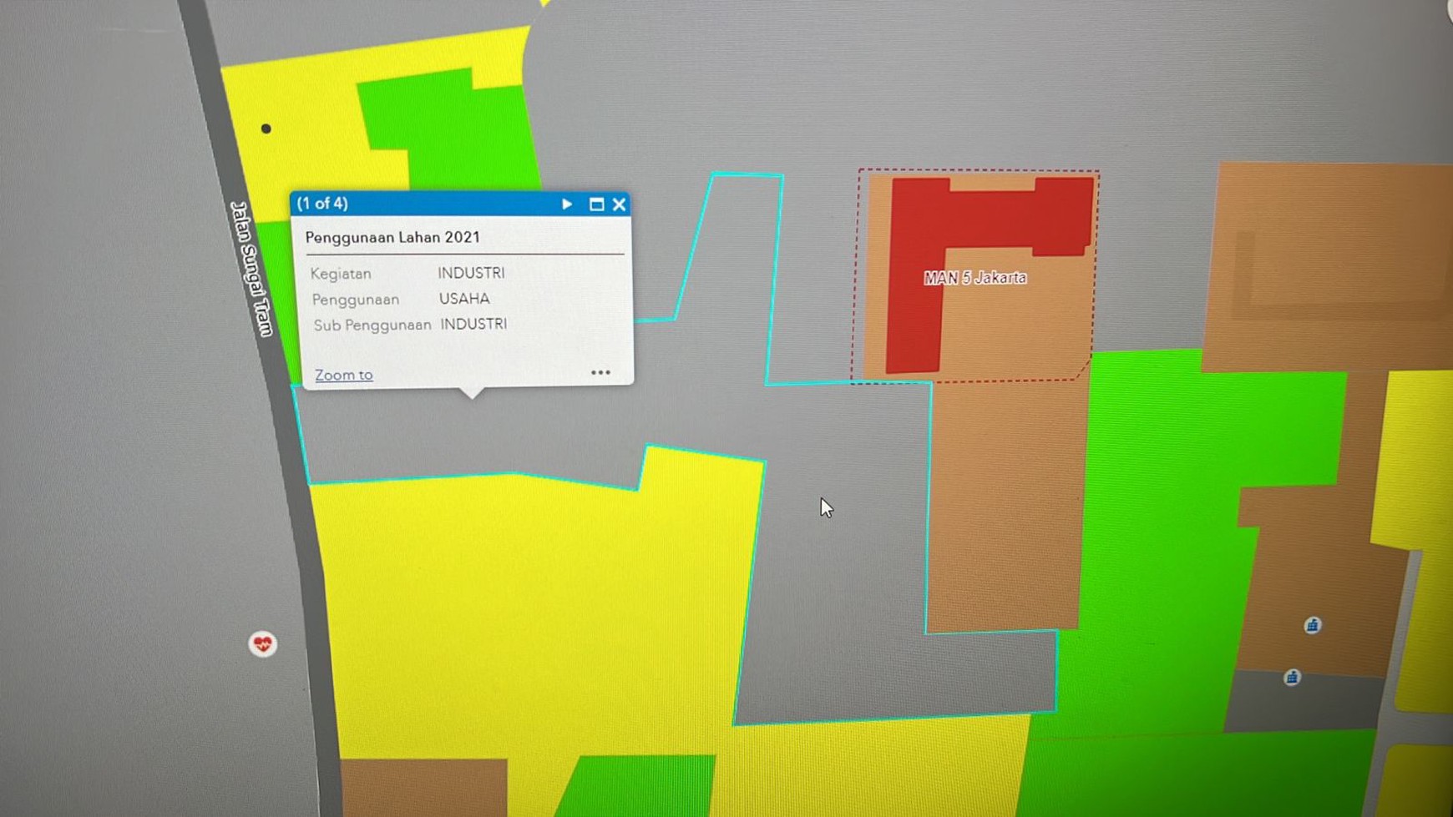Click the MAN 5 Jakarta label

click(x=975, y=278)
